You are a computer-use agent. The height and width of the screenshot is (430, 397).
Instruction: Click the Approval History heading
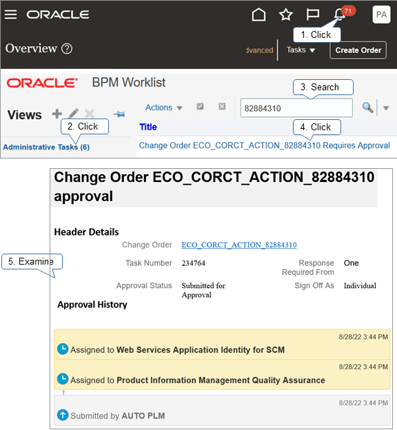[92, 305]
